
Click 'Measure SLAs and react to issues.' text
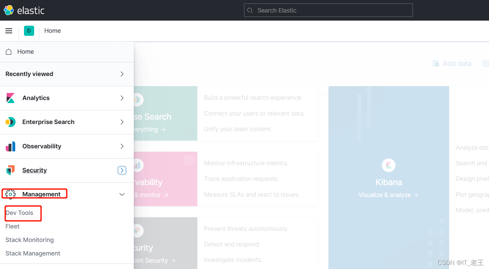pyautogui.click(x=252, y=195)
